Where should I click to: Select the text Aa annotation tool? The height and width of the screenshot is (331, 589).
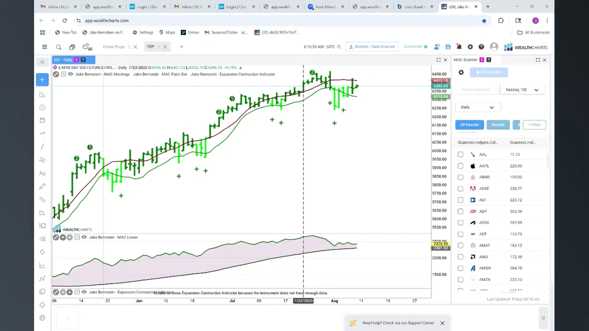point(42,173)
